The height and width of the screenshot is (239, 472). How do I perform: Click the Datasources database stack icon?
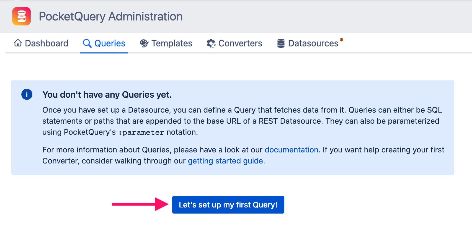click(281, 43)
